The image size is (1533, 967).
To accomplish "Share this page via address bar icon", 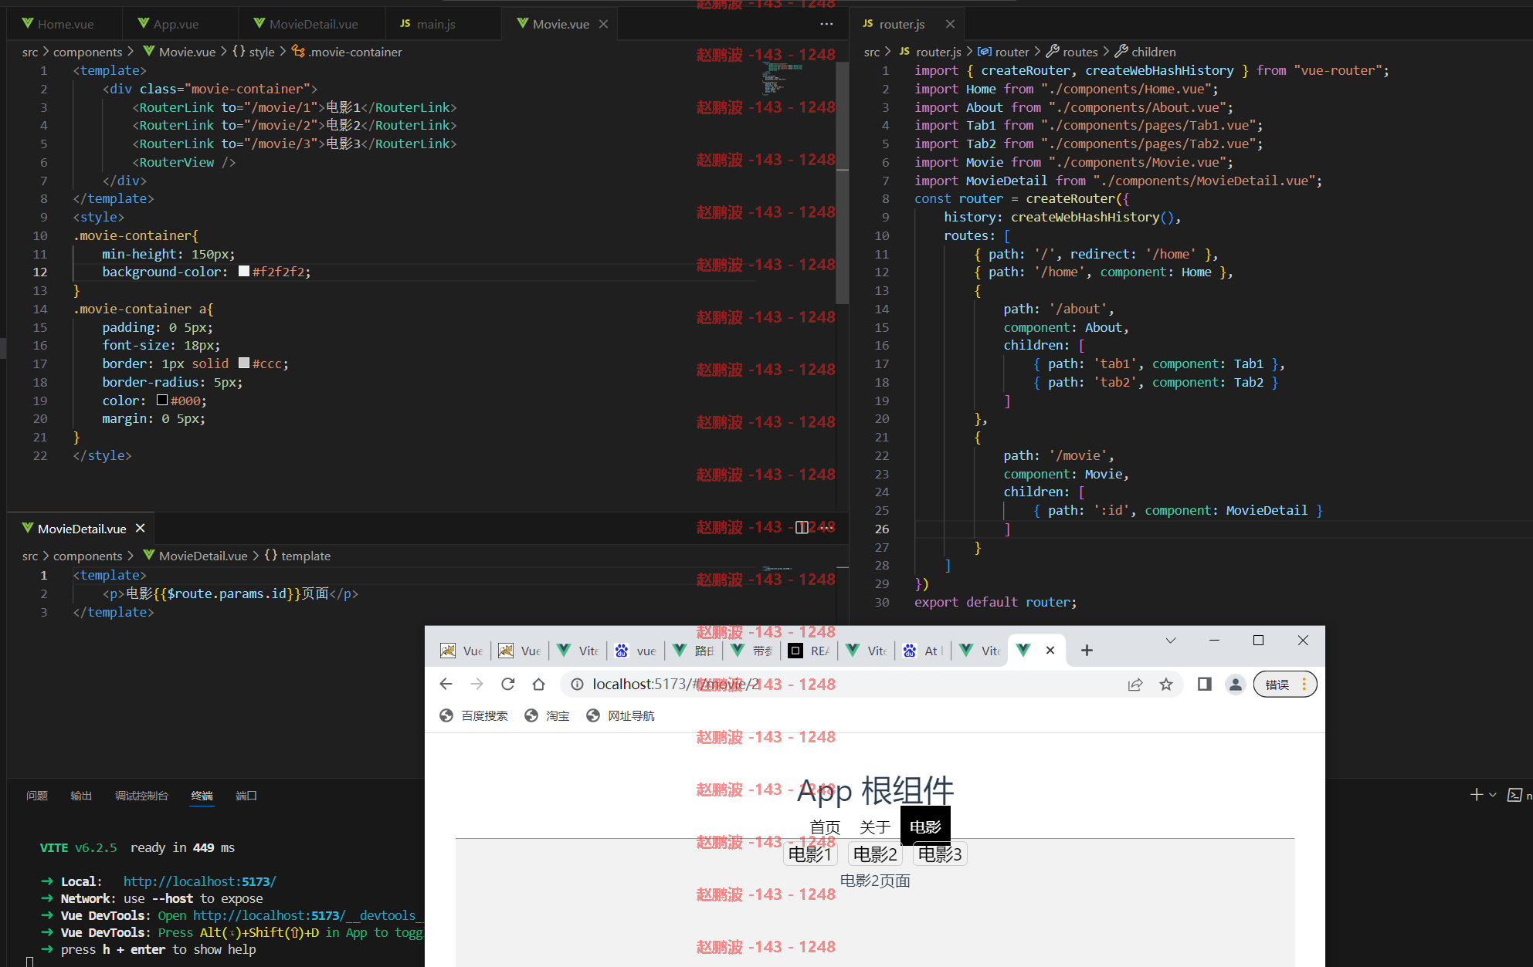I will pyautogui.click(x=1134, y=684).
